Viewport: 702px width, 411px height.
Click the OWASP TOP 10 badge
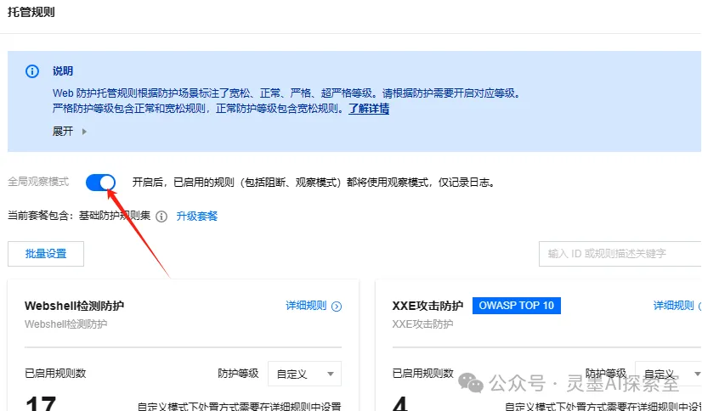point(517,306)
